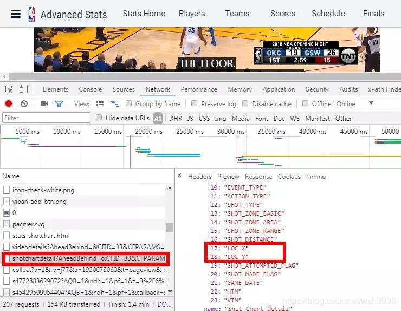
Task: Close the request details pane
Action: pyautogui.click(x=179, y=176)
